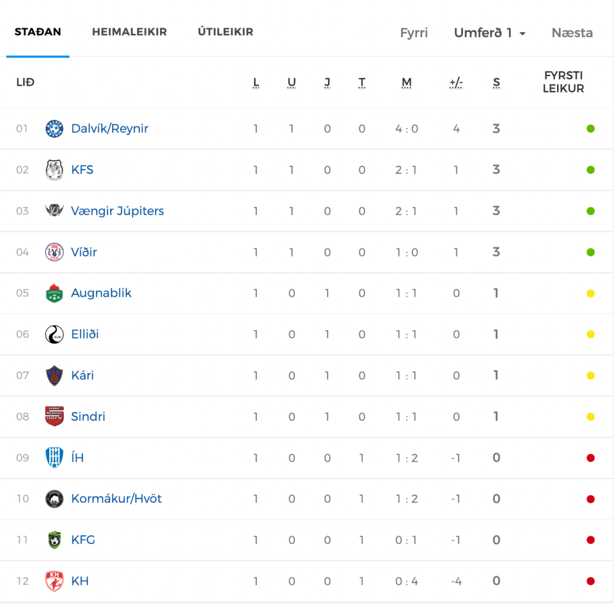
Task: Open the Kormákur/Hvöt team link
Action: (116, 499)
